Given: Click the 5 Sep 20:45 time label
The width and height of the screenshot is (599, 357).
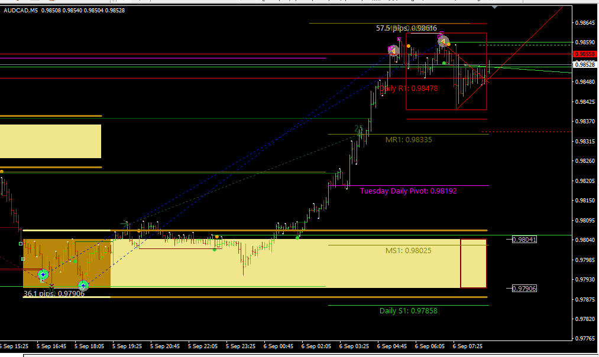Looking at the screenshot, I should point(164,346).
